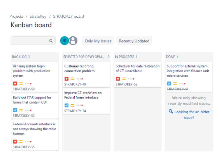
Task: Click priority icon on STRATOKEY-55 card
Action: coord(21,142)
